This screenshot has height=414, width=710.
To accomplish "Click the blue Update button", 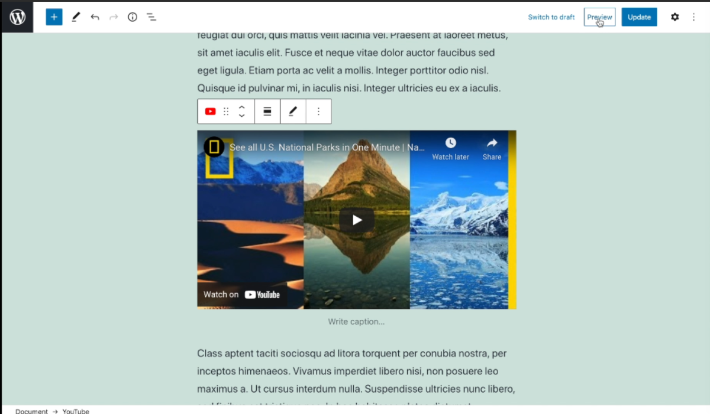I will 639,17.
